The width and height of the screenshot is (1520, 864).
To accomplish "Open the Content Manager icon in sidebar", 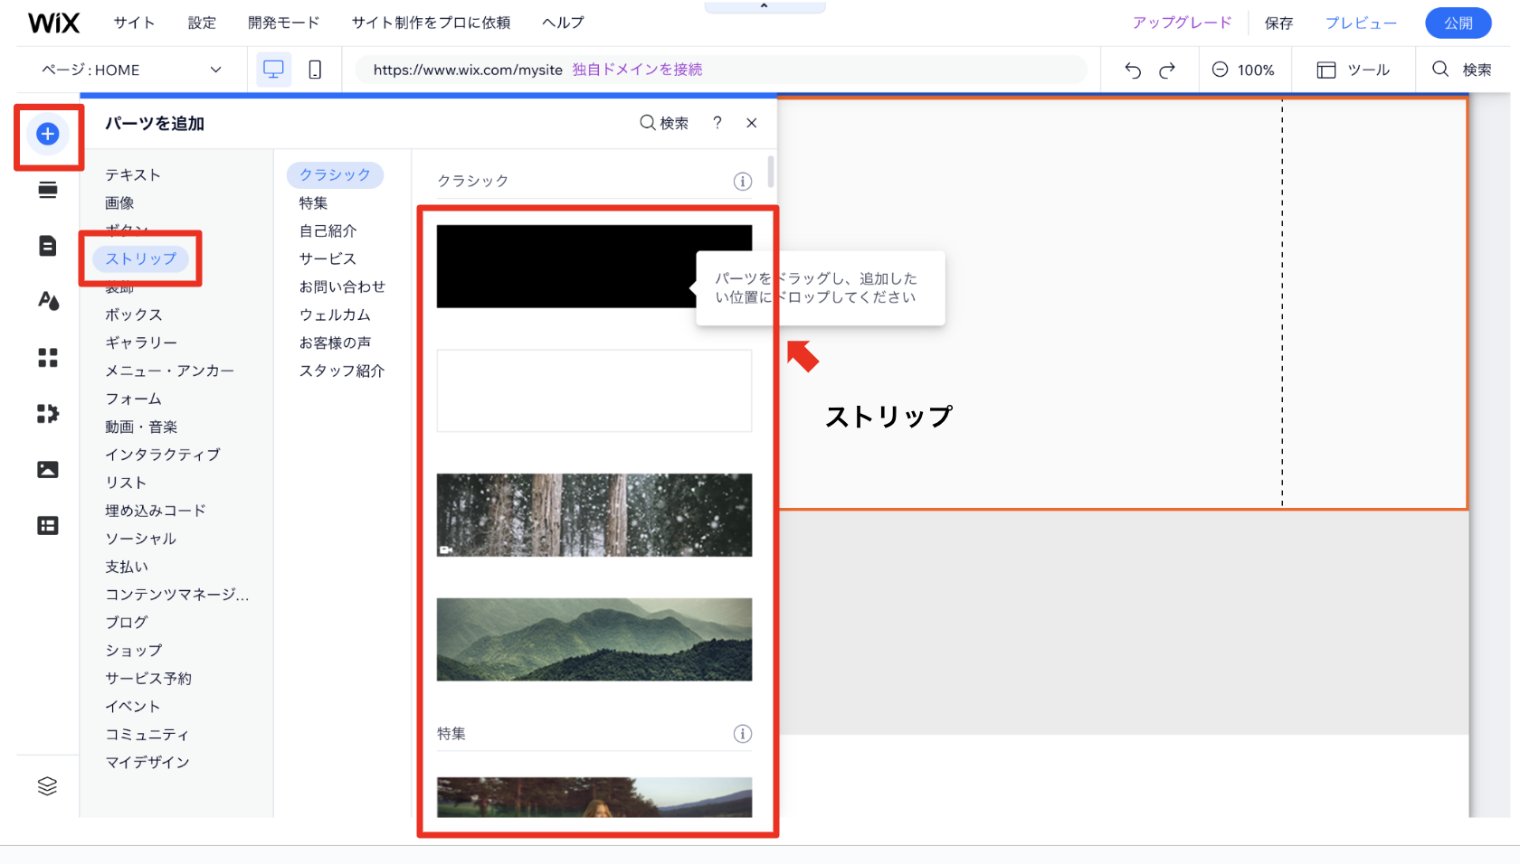I will pos(46,525).
